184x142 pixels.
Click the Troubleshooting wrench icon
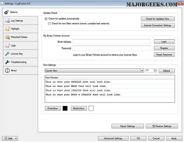point(7,62)
